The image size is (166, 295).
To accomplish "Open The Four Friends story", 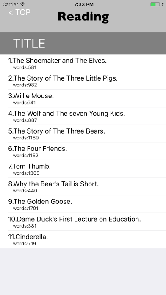I will coord(83,151).
